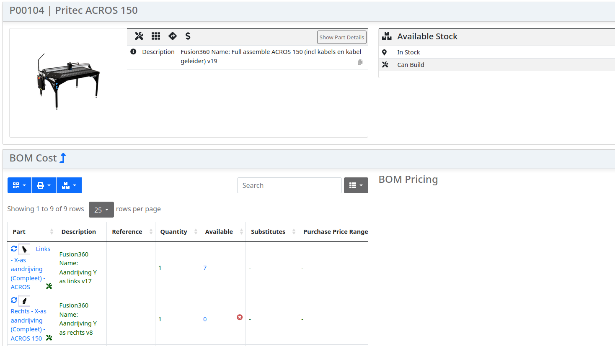This screenshot has height=346, width=615.
Task: Click Aandrijving Y as links v17 description
Action: click(78, 268)
